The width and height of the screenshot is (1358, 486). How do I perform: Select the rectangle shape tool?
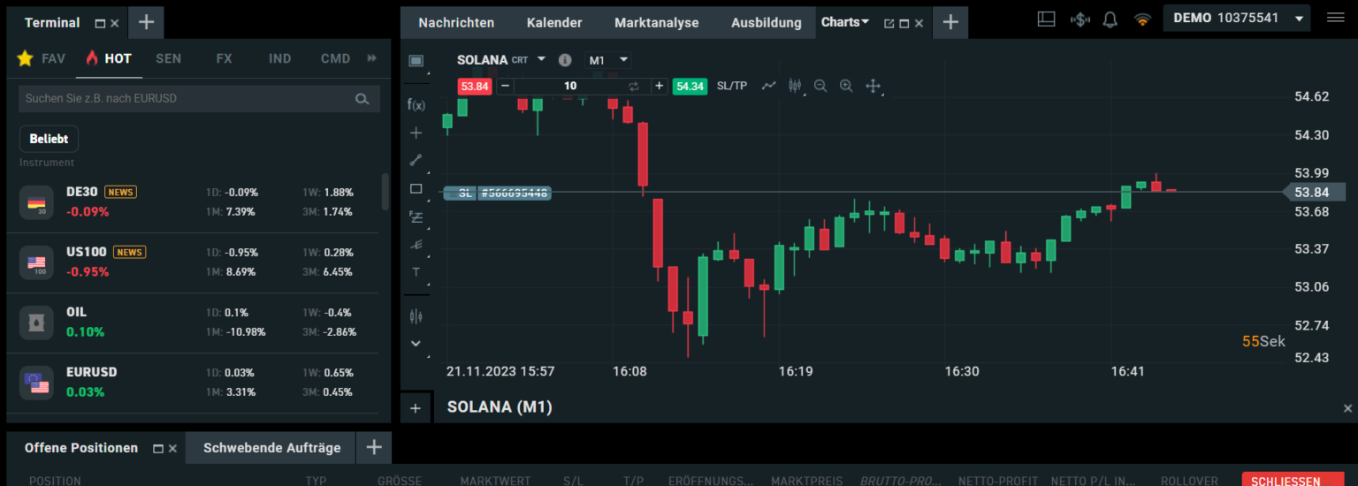pyautogui.click(x=416, y=188)
